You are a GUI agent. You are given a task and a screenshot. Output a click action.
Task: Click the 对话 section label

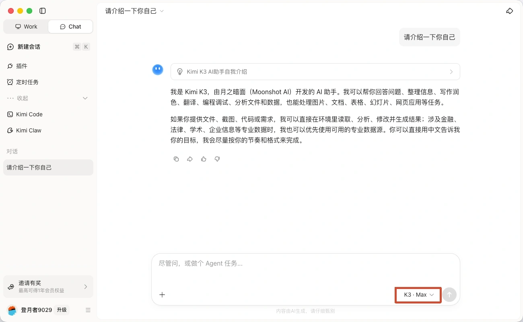(12, 151)
